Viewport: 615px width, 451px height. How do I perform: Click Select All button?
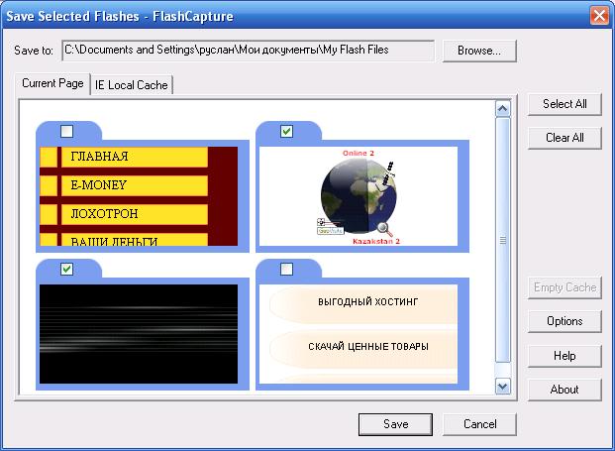coord(564,104)
